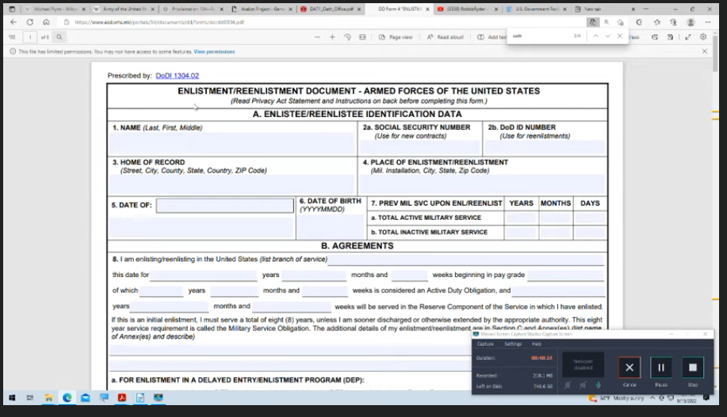Close the DD Form 4 tab
Viewport: 727px width, 417px height.
(427, 9)
